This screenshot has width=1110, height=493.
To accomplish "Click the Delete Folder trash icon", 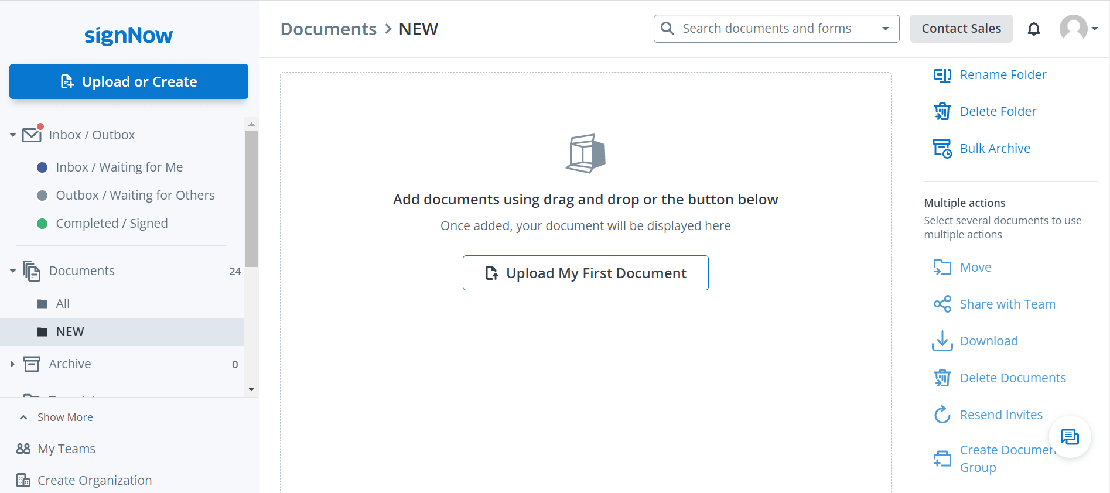I will (x=942, y=111).
